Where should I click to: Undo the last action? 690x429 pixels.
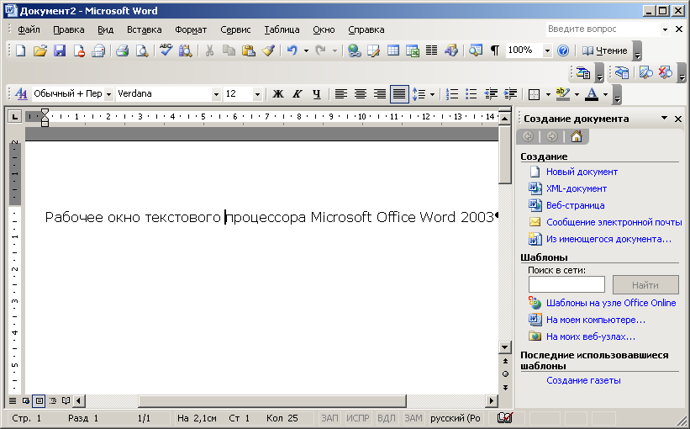tap(292, 50)
